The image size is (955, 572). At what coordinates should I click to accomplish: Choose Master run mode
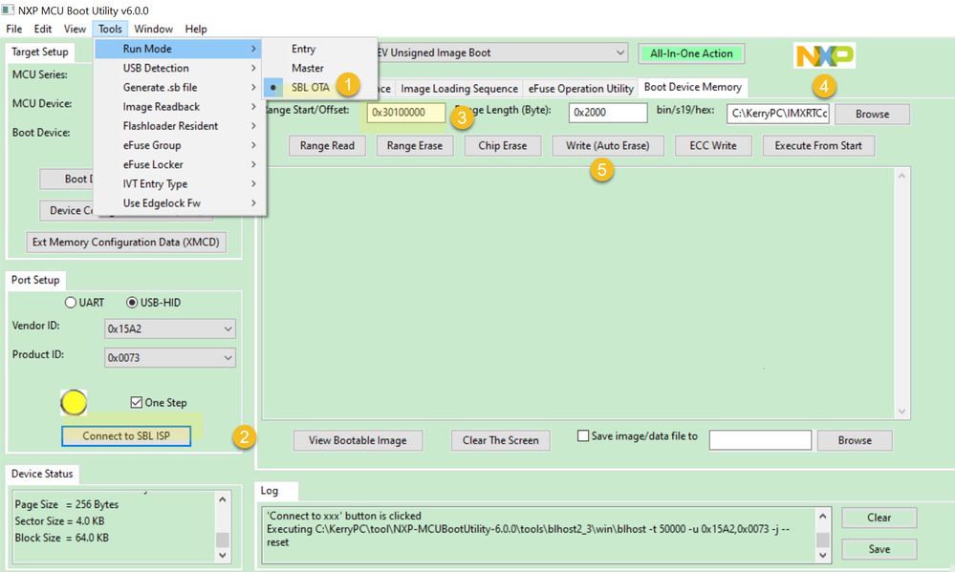[x=308, y=68]
